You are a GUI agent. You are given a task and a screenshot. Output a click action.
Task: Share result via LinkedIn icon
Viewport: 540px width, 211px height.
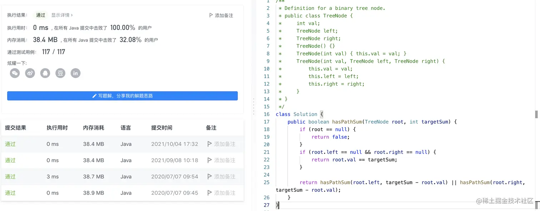click(75, 73)
